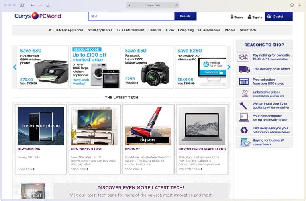Click the recycle appliance icon
Image resolution: width=306 pixels, height=201 pixels.
coord(244,130)
